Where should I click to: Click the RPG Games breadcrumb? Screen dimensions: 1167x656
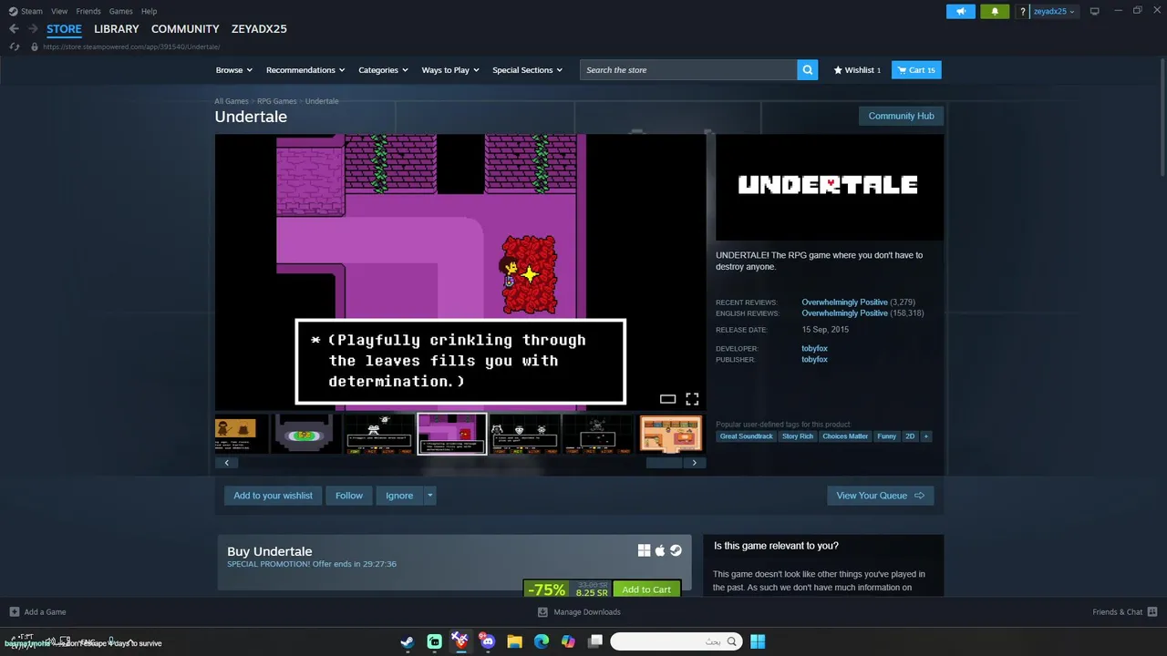[276, 101]
